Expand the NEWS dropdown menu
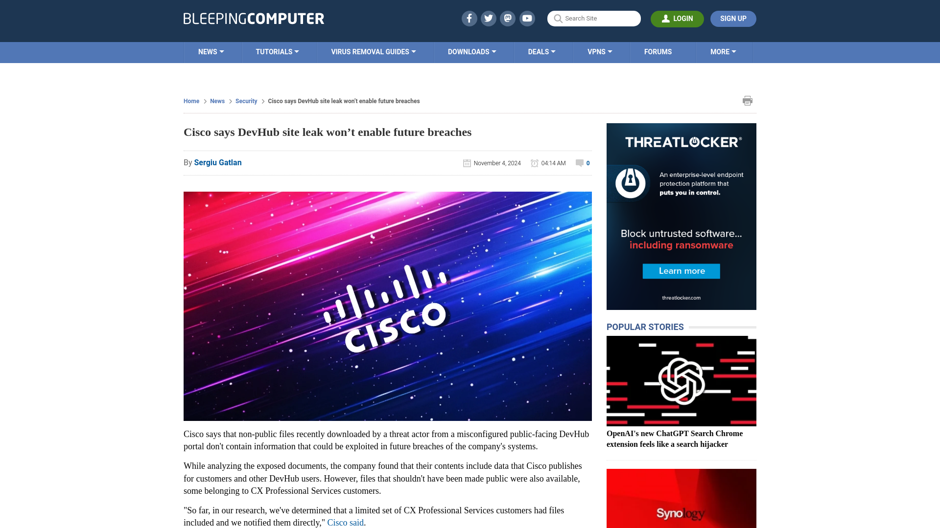 pyautogui.click(x=211, y=51)
